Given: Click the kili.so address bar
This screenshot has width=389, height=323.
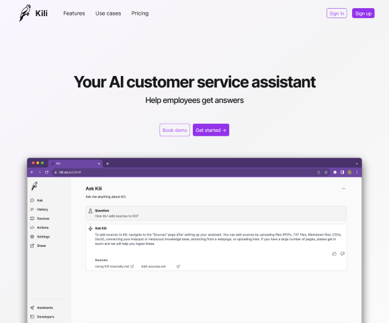Looking at the screenshot, I should (x=191, y=172).
